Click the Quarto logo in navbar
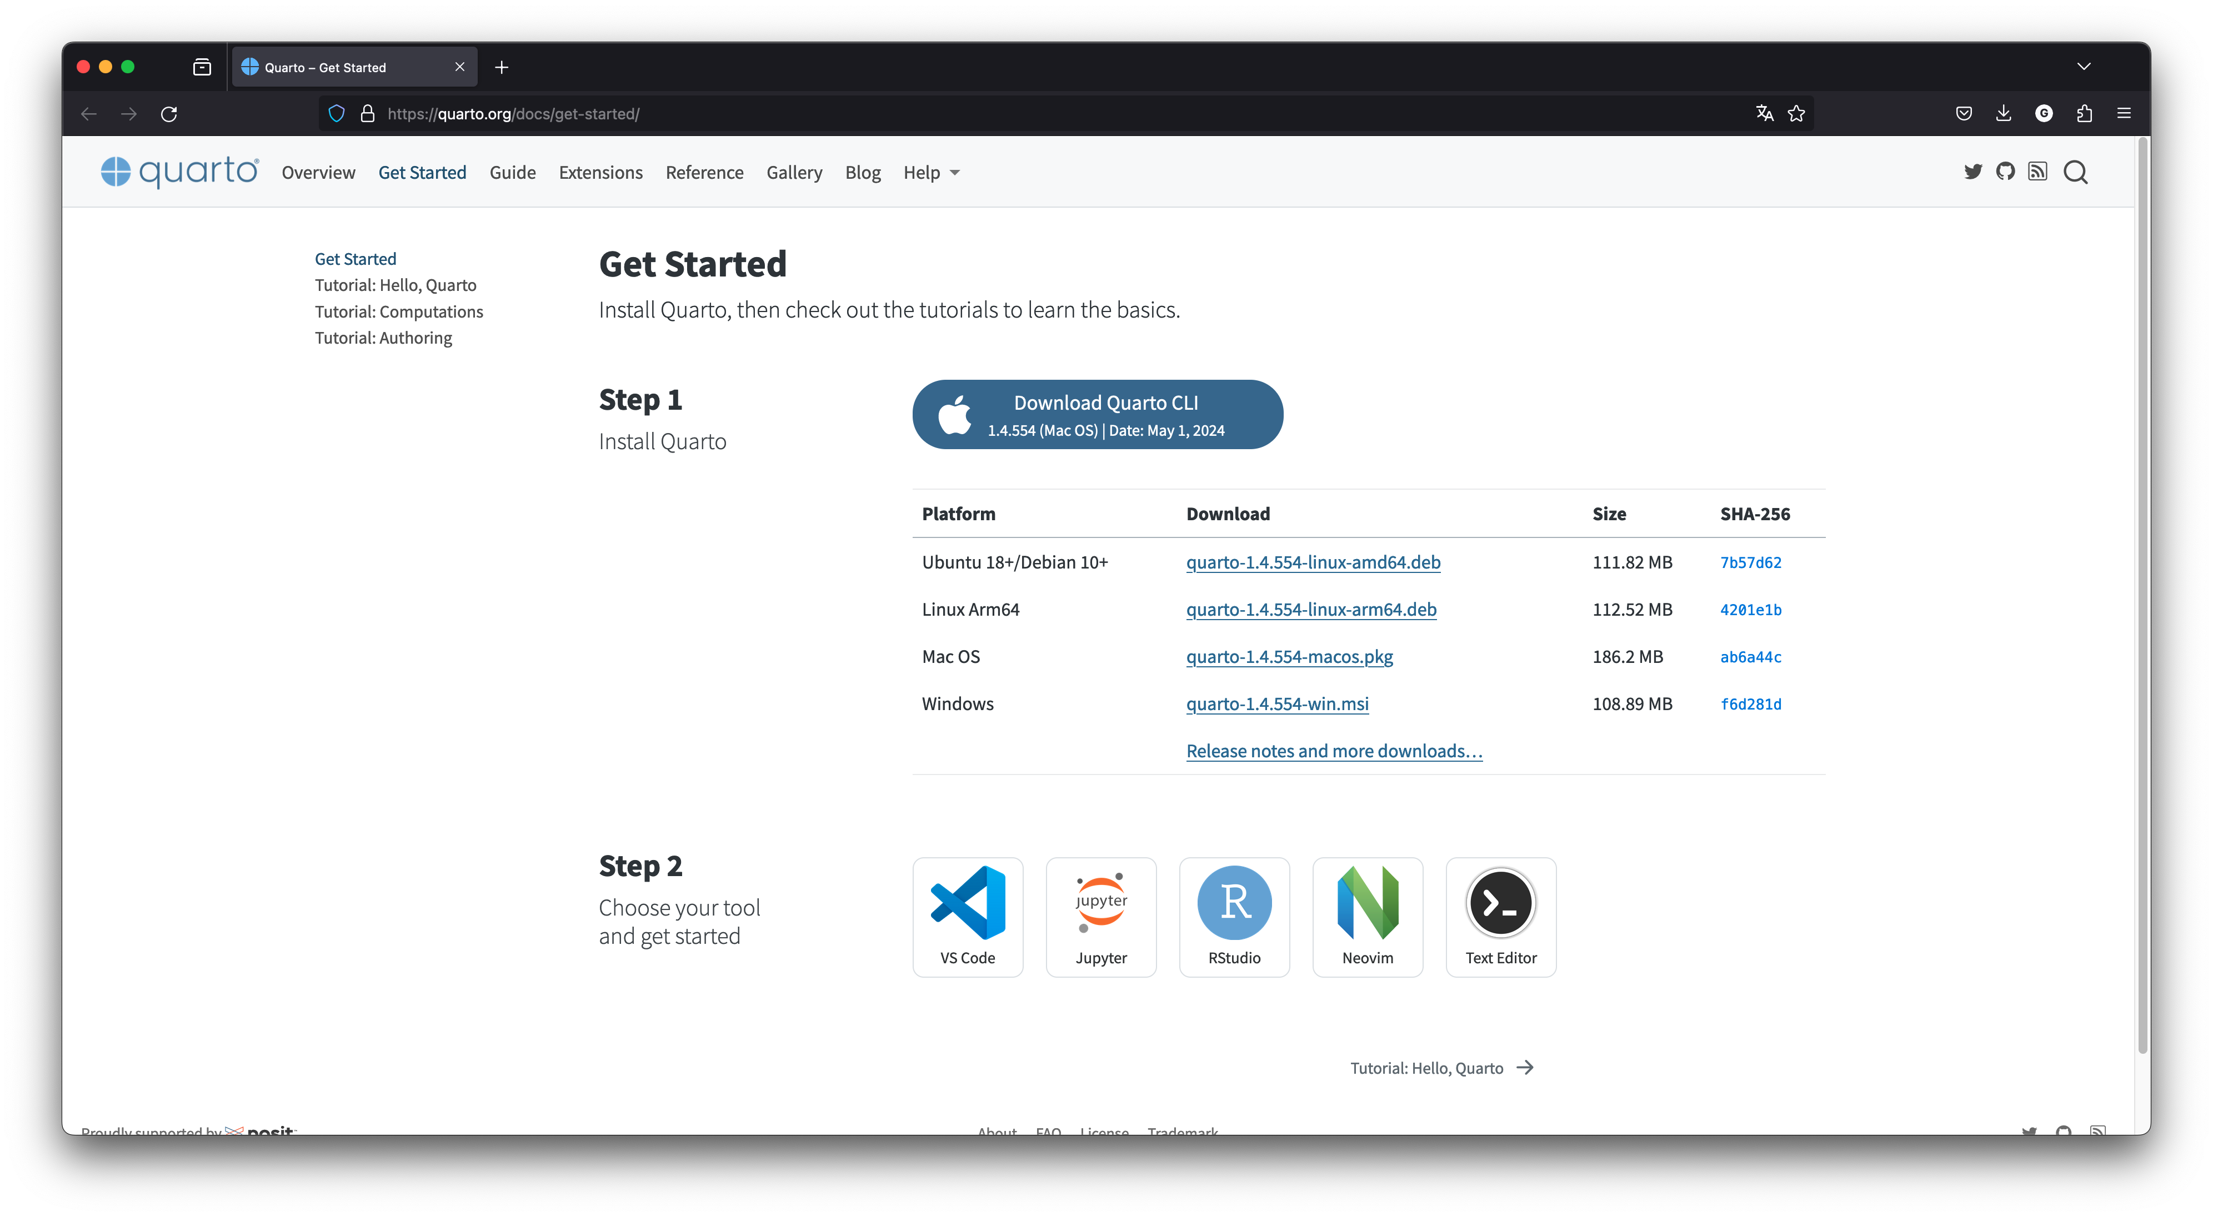This screenshot has height=1217, width=2213. 179,172
